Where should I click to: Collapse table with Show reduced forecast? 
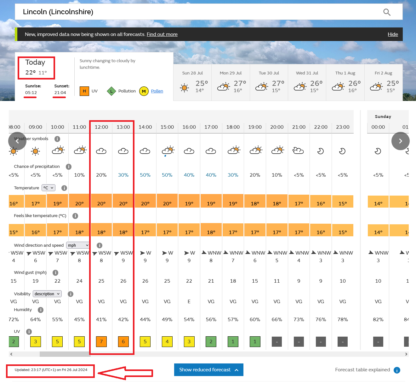point(208,370)
